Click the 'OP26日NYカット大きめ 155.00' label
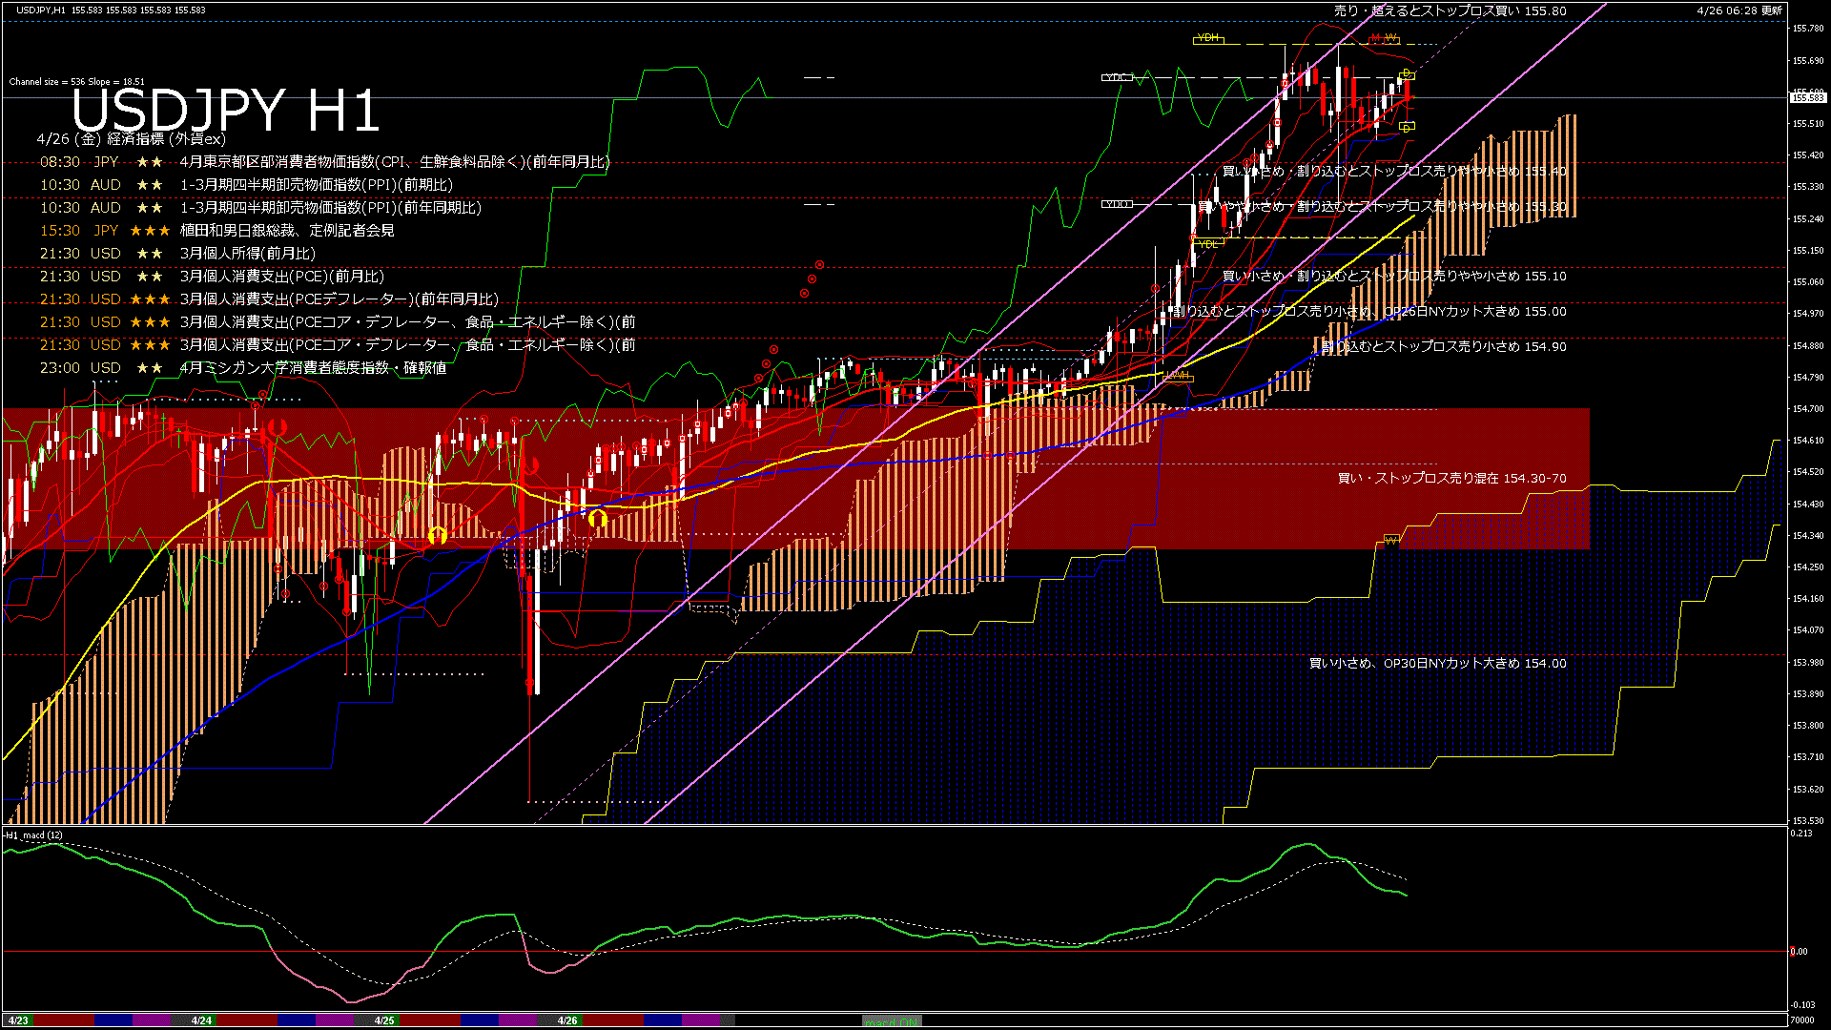 coord(1475,311)
